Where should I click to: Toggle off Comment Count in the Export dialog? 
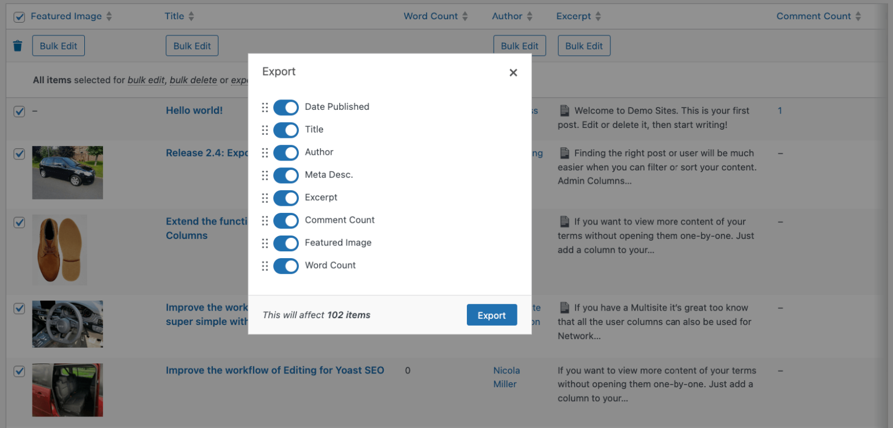286,220
